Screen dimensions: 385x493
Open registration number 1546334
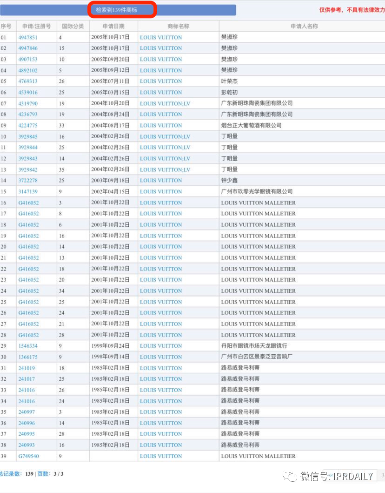coord(27,346)
